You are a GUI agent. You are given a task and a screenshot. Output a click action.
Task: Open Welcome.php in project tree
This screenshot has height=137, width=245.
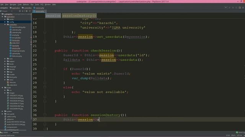(16, 56)
